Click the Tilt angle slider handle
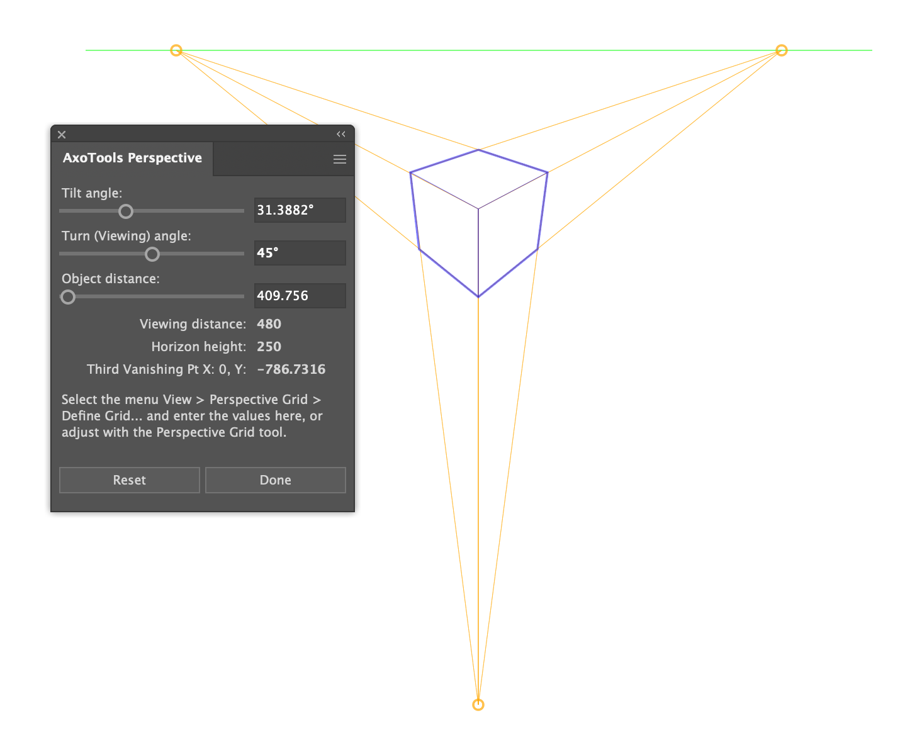905x735 pixels. (126, 211)
